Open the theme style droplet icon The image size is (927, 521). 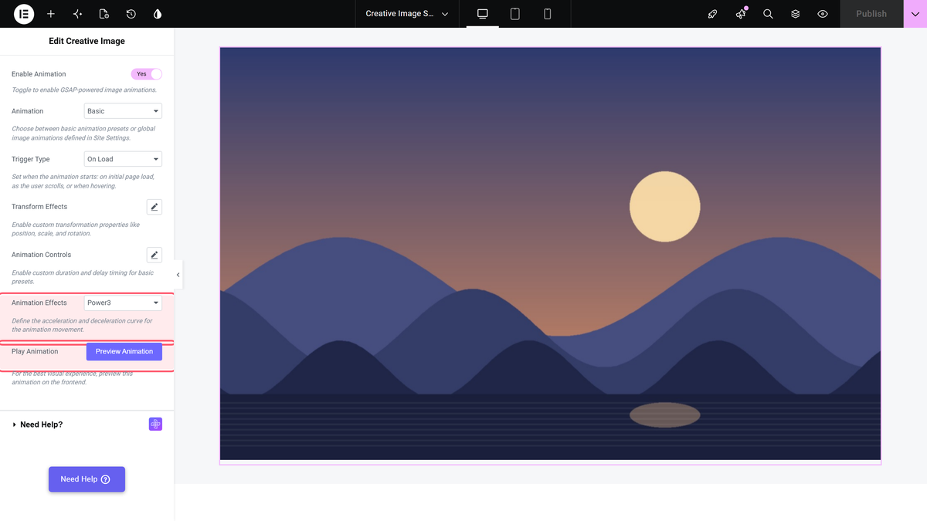coord(158,14)
